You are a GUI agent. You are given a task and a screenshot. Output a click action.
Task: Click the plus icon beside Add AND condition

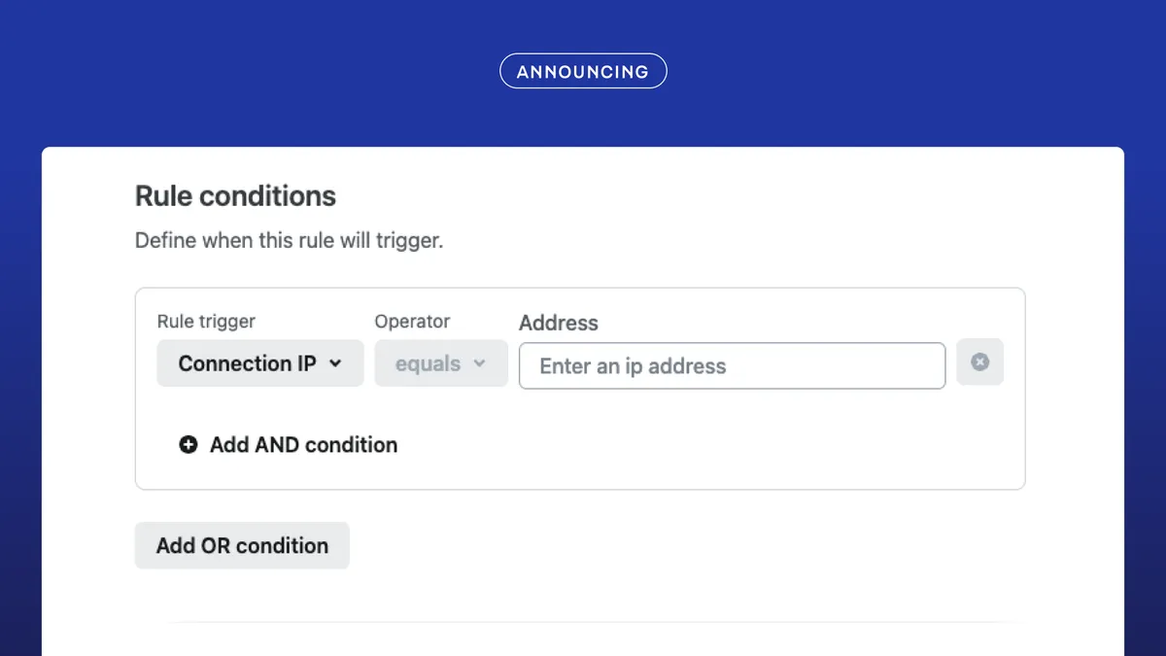(189, 445)
